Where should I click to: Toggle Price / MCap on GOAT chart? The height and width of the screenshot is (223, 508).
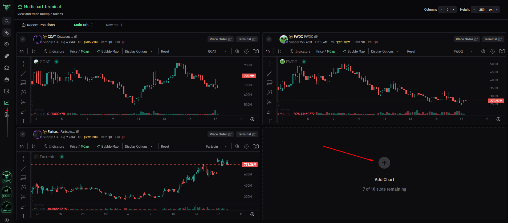79,52
